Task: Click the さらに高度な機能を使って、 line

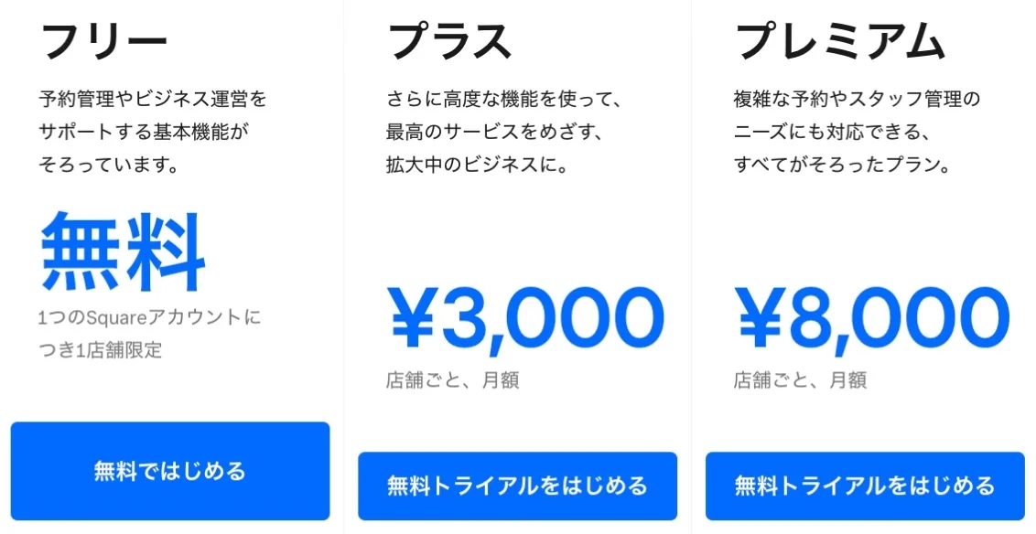Action: [x=504, y=99]
